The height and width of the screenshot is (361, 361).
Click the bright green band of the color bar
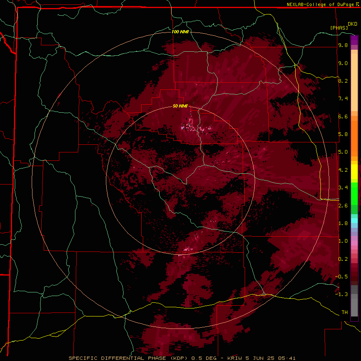[x=354, y=193]
